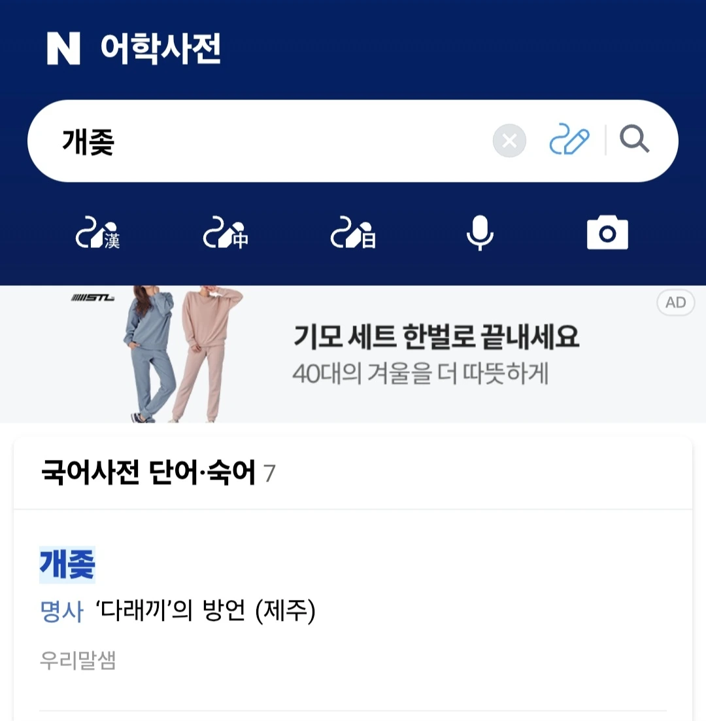The image size is (706, 721).
Task: Start voice search with microphone icon
Action: coord(480,233)
